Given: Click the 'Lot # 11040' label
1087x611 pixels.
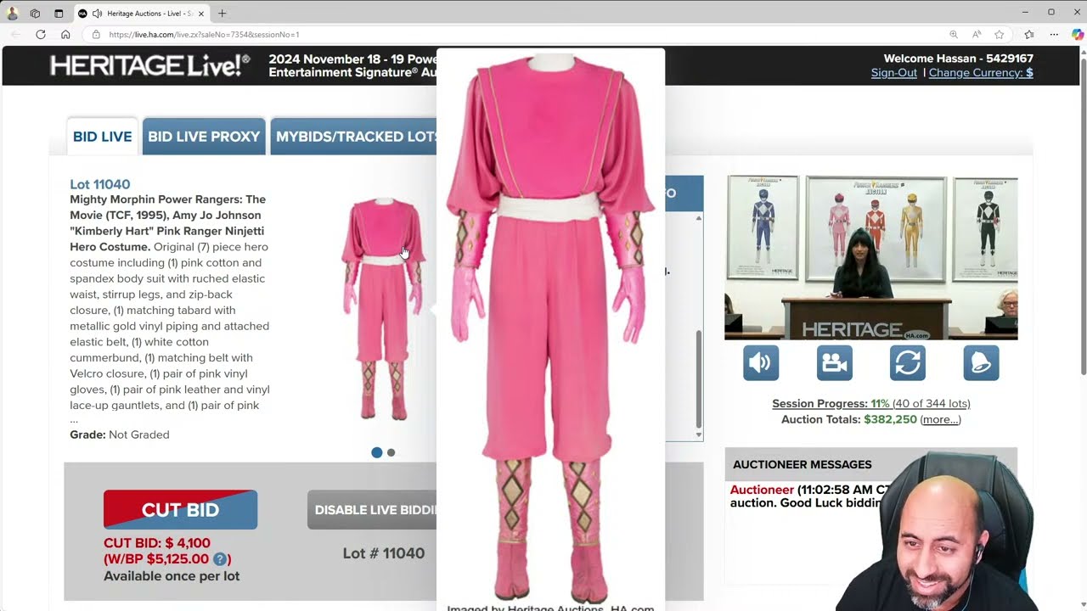Looking at the screenshot, I should [x=384, y=553].
